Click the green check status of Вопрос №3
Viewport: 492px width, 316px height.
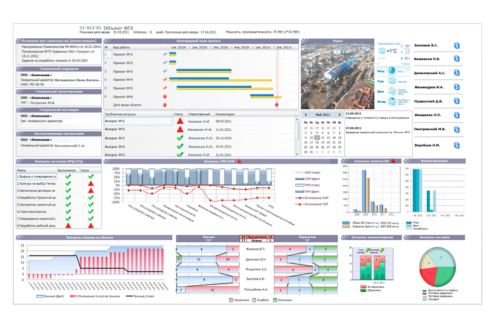180,138
